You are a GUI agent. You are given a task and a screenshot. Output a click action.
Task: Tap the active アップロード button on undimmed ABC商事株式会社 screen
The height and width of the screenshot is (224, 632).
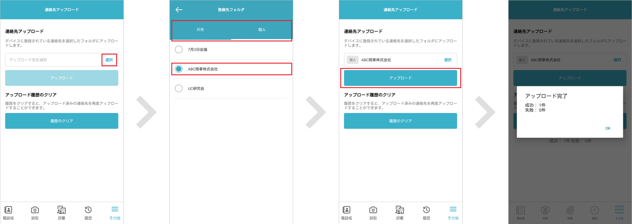[x=401, y=78]
